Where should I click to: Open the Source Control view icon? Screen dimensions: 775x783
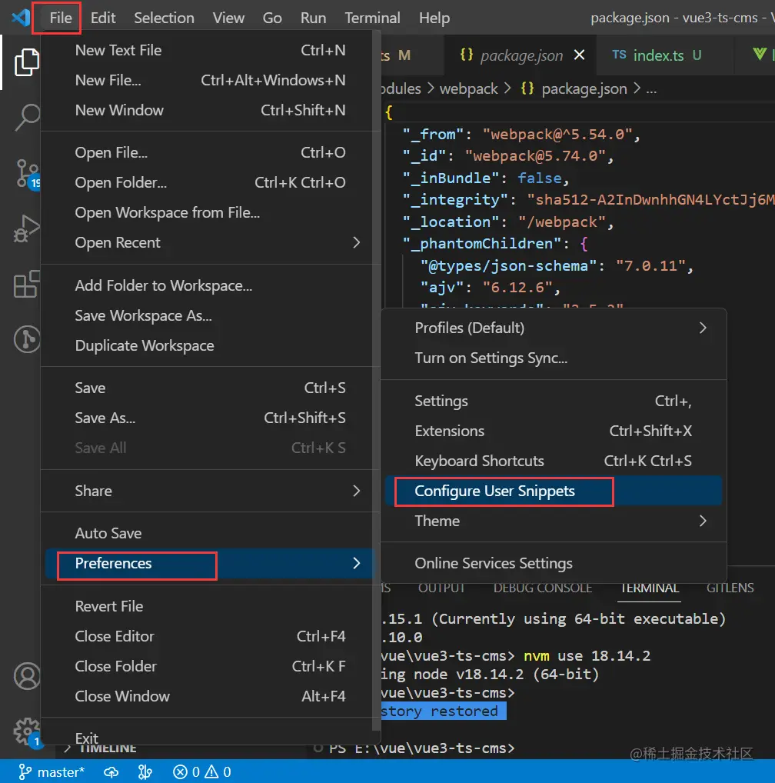26,173
